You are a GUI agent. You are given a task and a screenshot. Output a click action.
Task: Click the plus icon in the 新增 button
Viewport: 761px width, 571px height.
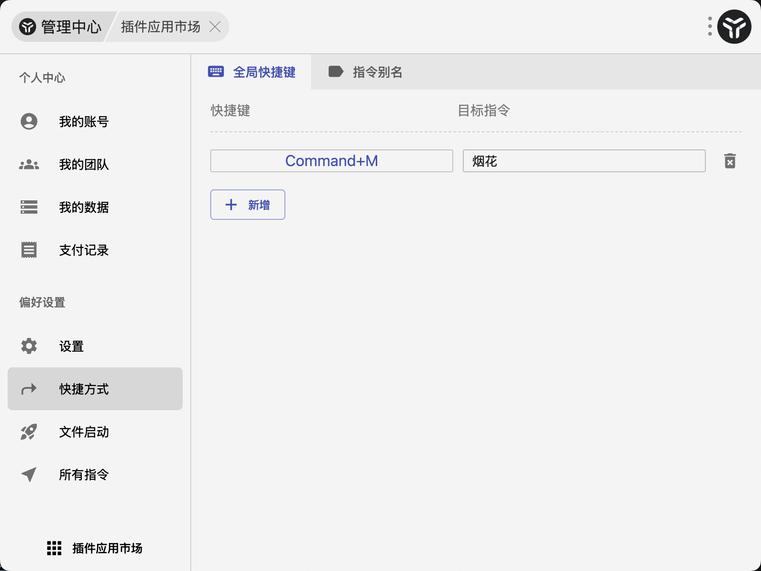click(231, 205)
